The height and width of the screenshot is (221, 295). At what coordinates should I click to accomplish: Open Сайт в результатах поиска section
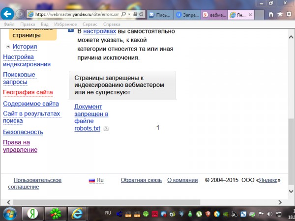click(x=31, y=117)
